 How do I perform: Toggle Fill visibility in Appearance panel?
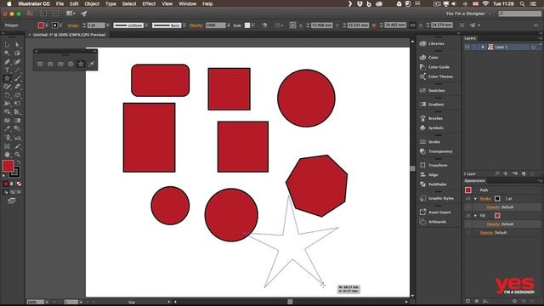(x=467, y=216)
